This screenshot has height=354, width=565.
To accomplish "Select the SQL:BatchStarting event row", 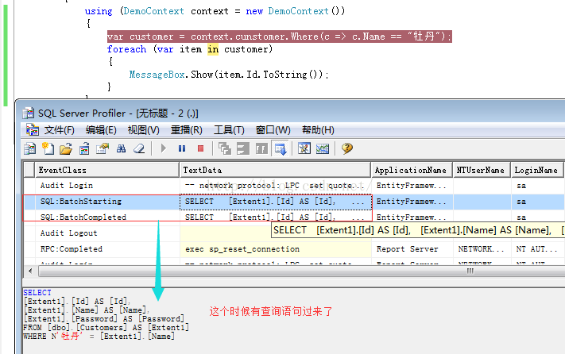I will click(x=294, y=202).
